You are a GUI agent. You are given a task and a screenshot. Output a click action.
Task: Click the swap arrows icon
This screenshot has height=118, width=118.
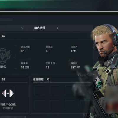click(x=4, y=36)
